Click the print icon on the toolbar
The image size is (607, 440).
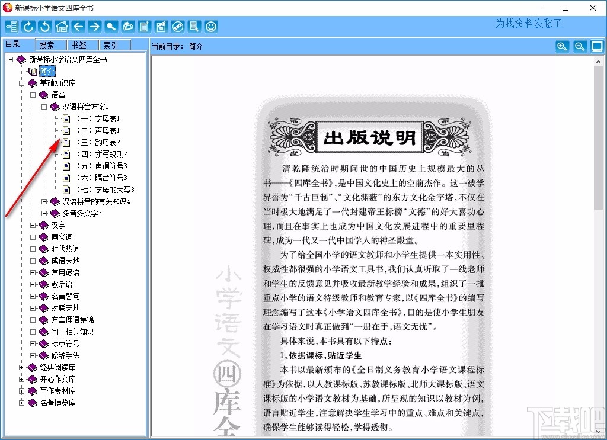tap(128, 26)
